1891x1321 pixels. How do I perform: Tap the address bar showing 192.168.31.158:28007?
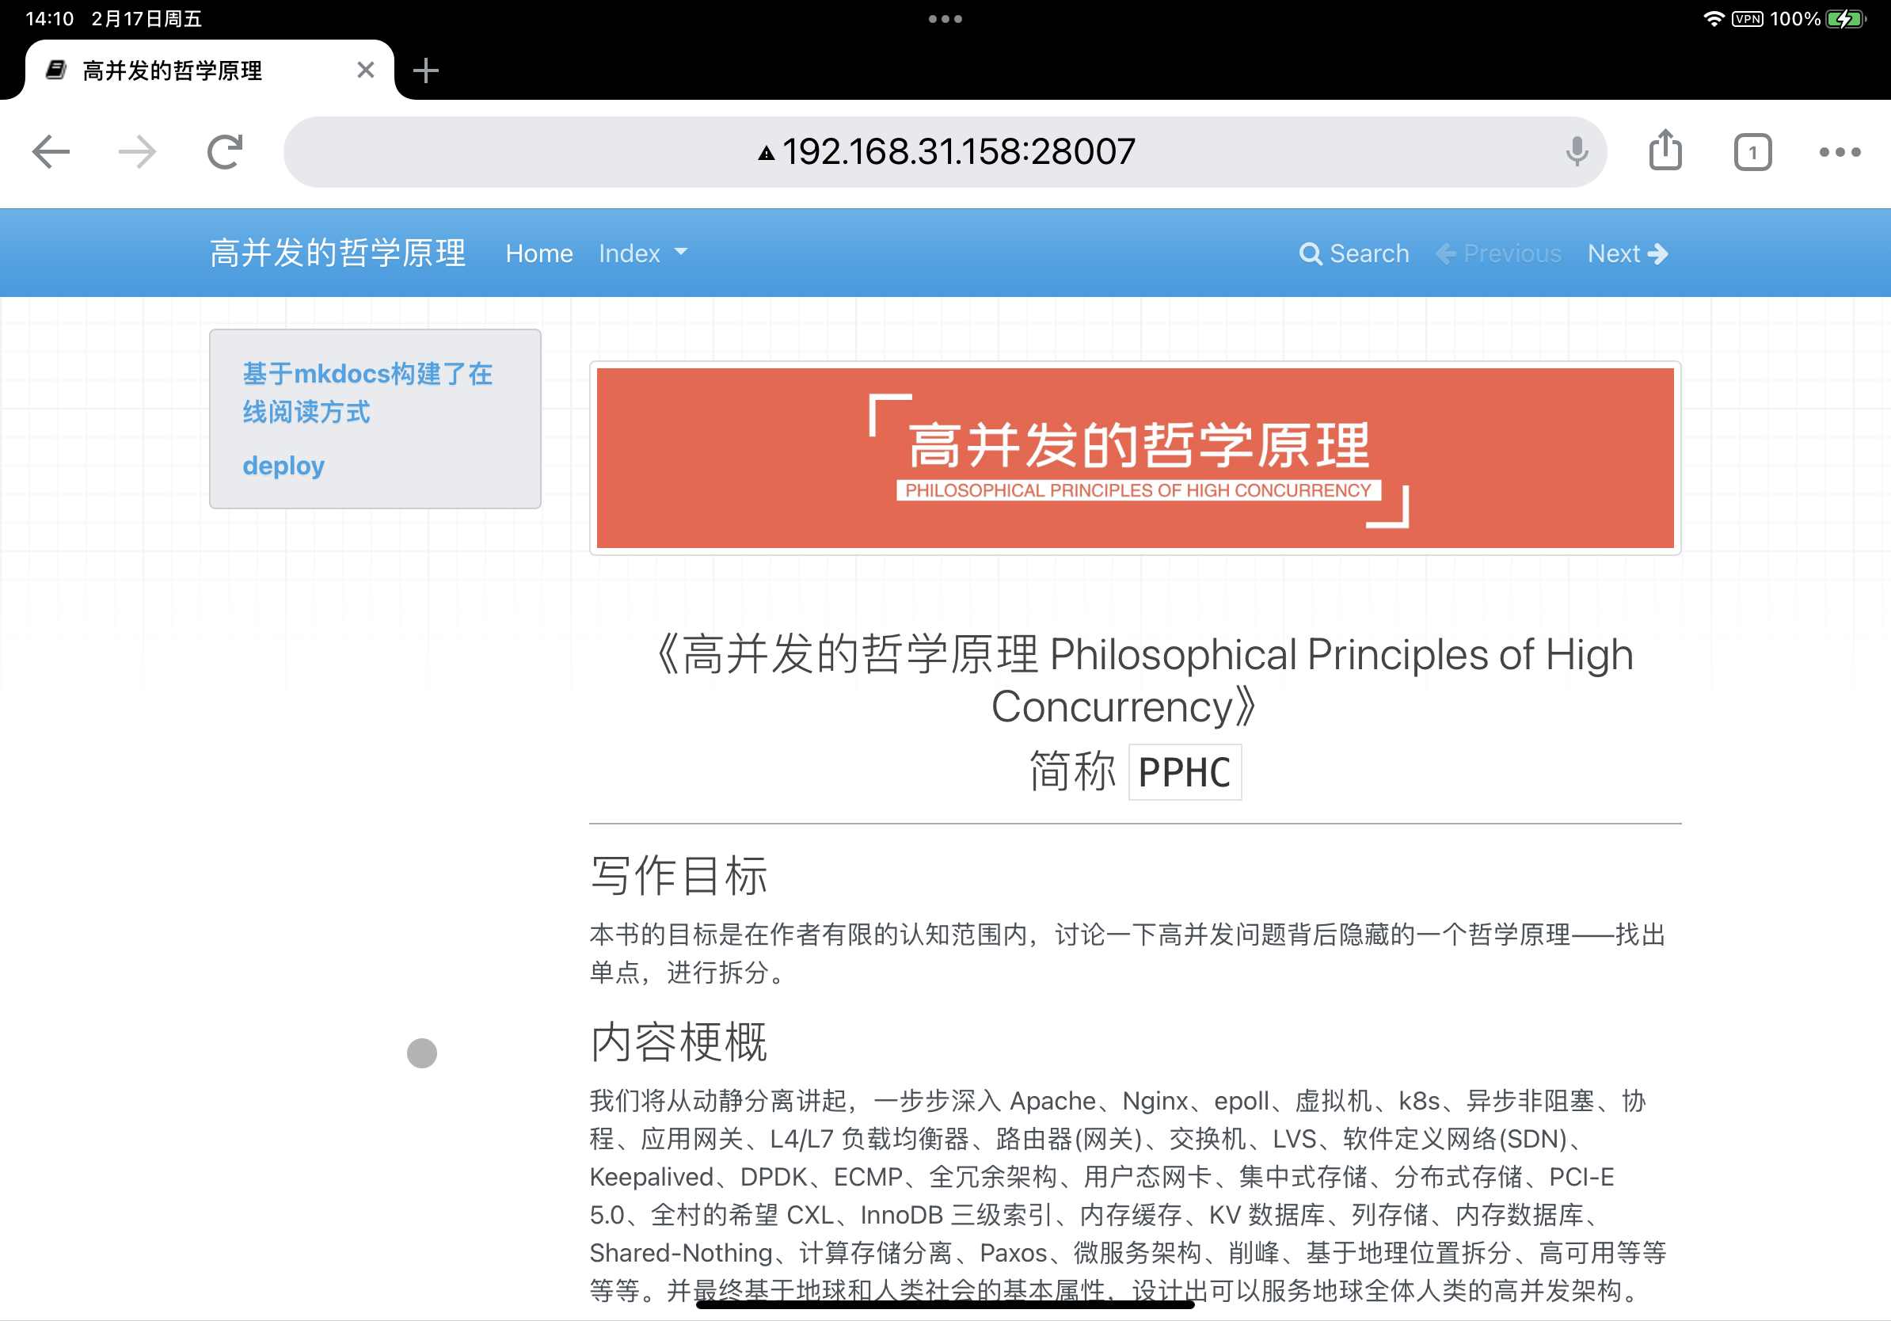pos(945,151)
